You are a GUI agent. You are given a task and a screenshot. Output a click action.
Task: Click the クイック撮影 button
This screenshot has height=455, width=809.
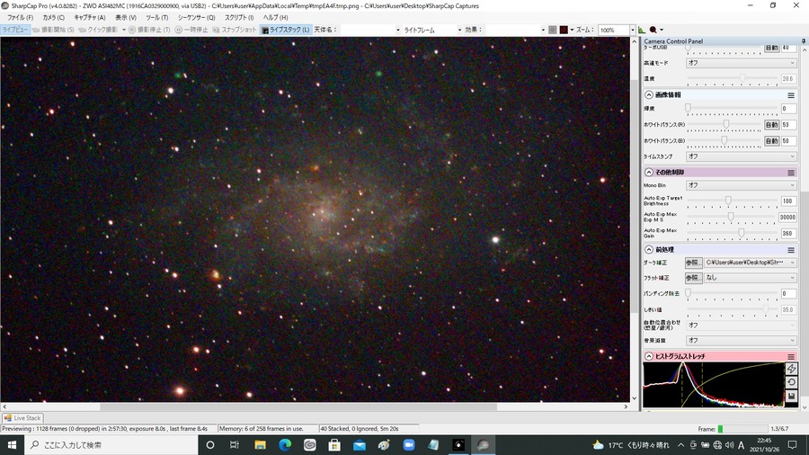(99, 30)
